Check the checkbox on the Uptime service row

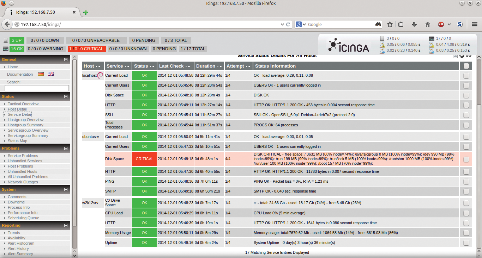[466, 242]
